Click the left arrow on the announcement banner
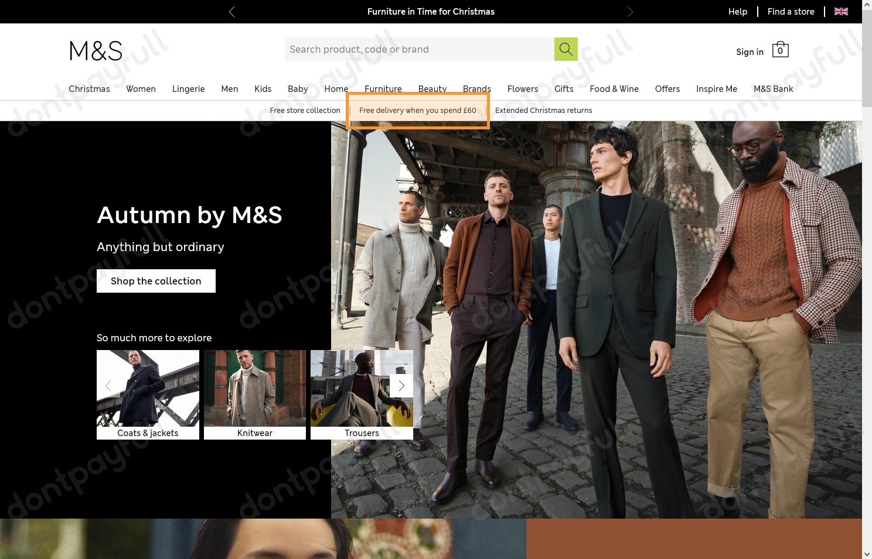 pos(231,12)
